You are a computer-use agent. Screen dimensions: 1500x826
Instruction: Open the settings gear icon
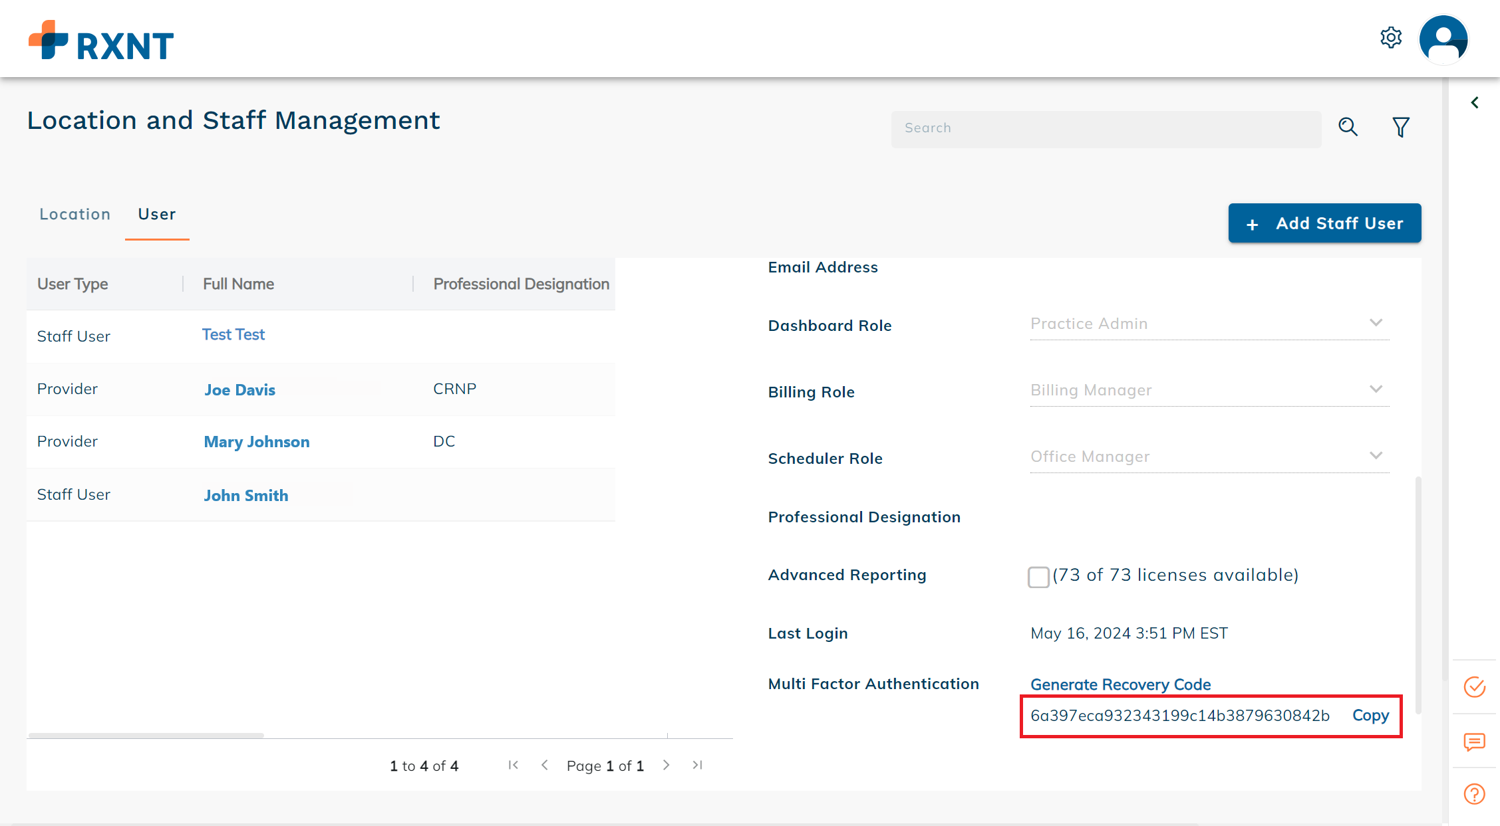(x=1390, y=38)
